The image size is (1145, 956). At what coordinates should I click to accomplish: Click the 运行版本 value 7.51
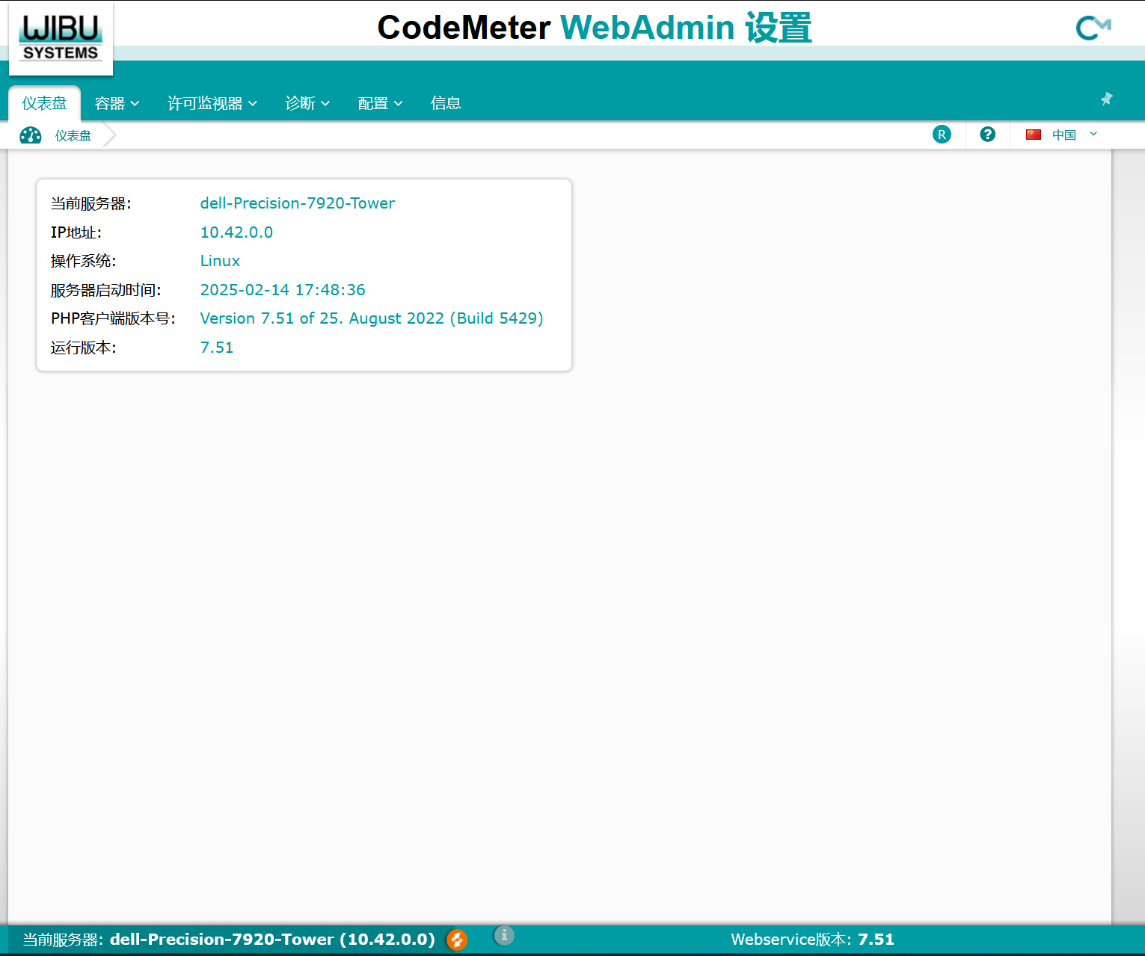(217, 348)
